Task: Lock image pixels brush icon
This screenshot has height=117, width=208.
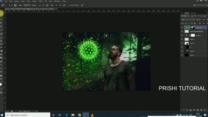Action: 189,23
